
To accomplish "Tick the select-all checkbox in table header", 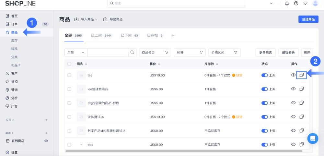I will tap(69, 64).
